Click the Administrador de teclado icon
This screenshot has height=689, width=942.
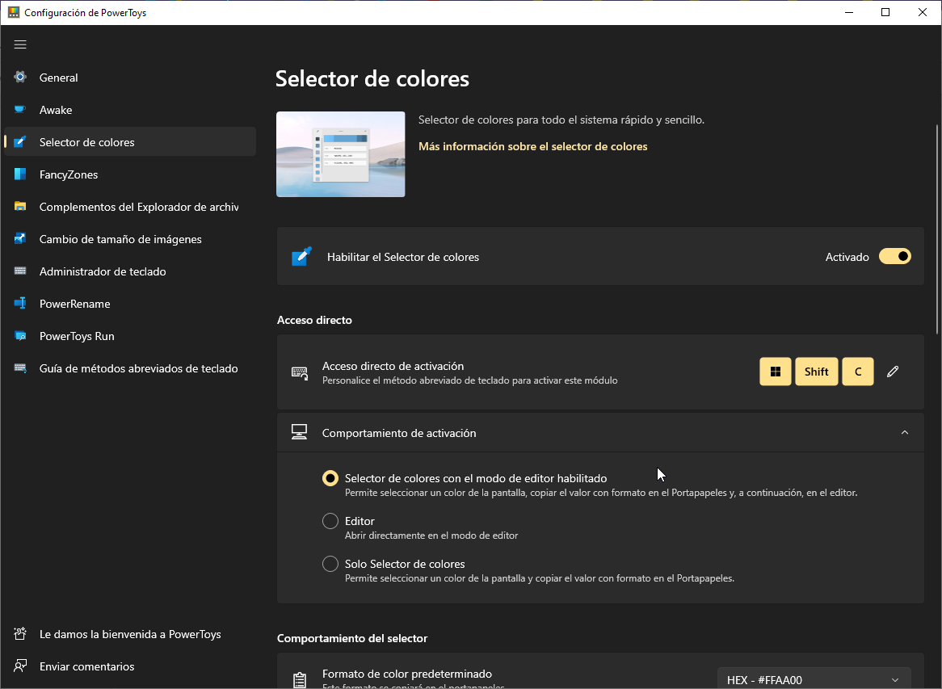click(x=21, y=271)
